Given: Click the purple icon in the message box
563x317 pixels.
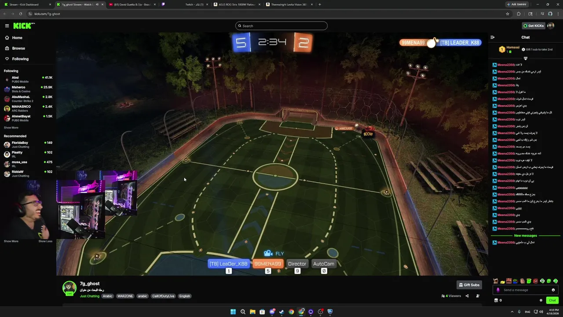Looking at the screenshot, I should [498, 290].
